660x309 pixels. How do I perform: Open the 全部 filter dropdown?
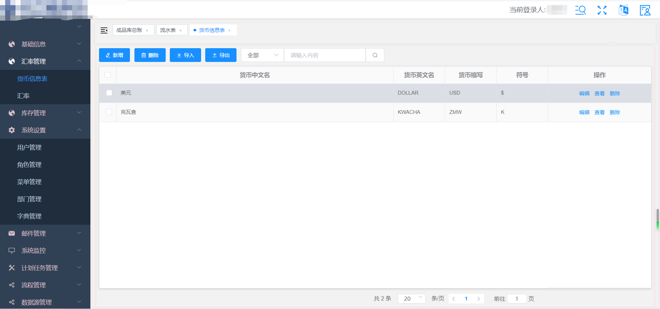(262, 55)
